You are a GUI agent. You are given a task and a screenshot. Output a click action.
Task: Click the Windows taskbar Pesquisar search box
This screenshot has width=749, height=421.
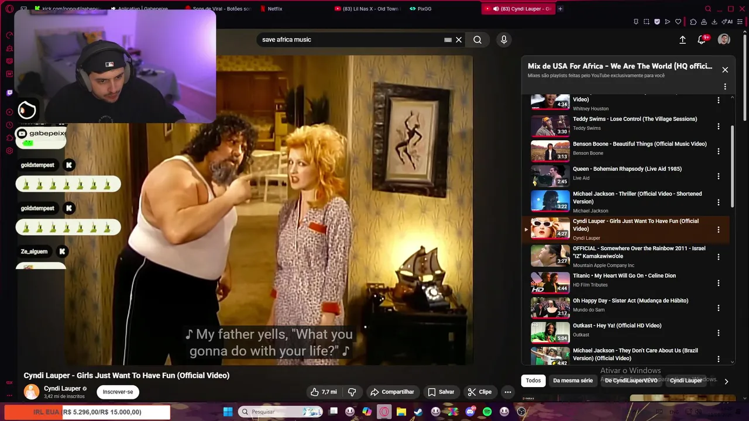pos(281,412)
